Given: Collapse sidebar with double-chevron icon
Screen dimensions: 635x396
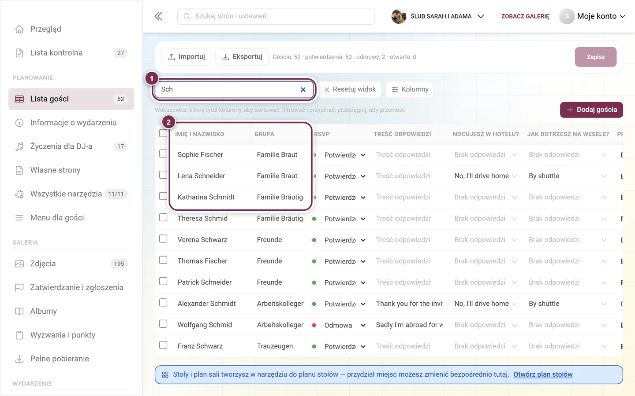Looking at the screenshot, I should (158, 16).
